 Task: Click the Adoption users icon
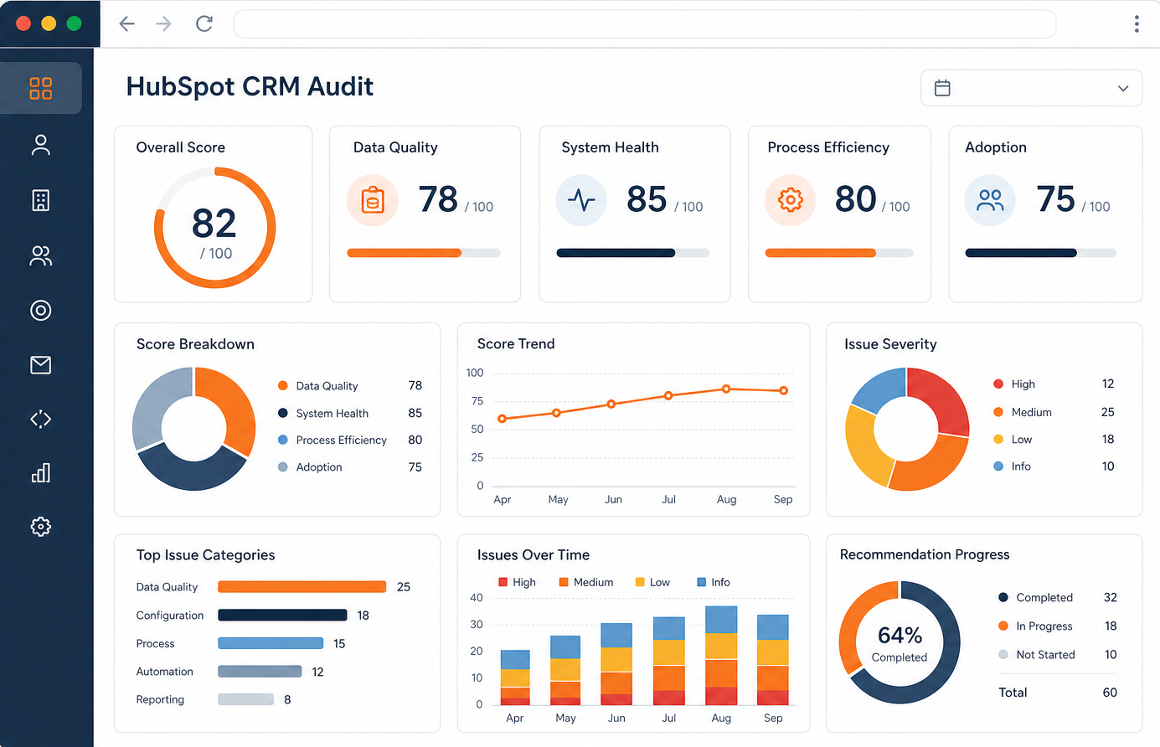[x=990, y=200]
